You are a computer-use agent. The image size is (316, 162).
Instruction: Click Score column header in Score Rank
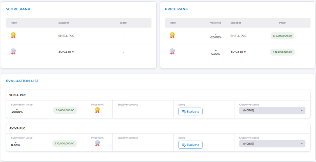point(123,23)
